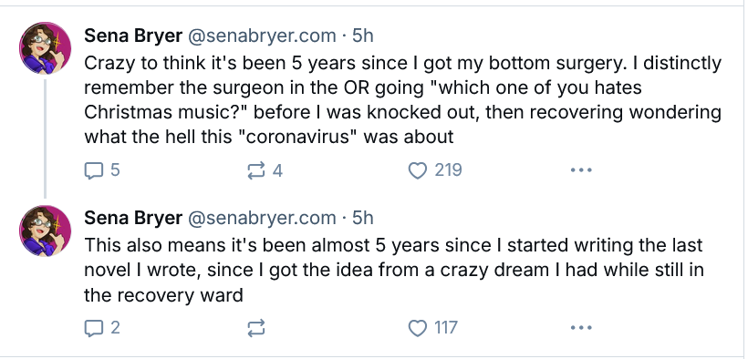Screen dimensions: 748x359
Task: Open the post about coronavirus recovery
Action: point(402,100)
